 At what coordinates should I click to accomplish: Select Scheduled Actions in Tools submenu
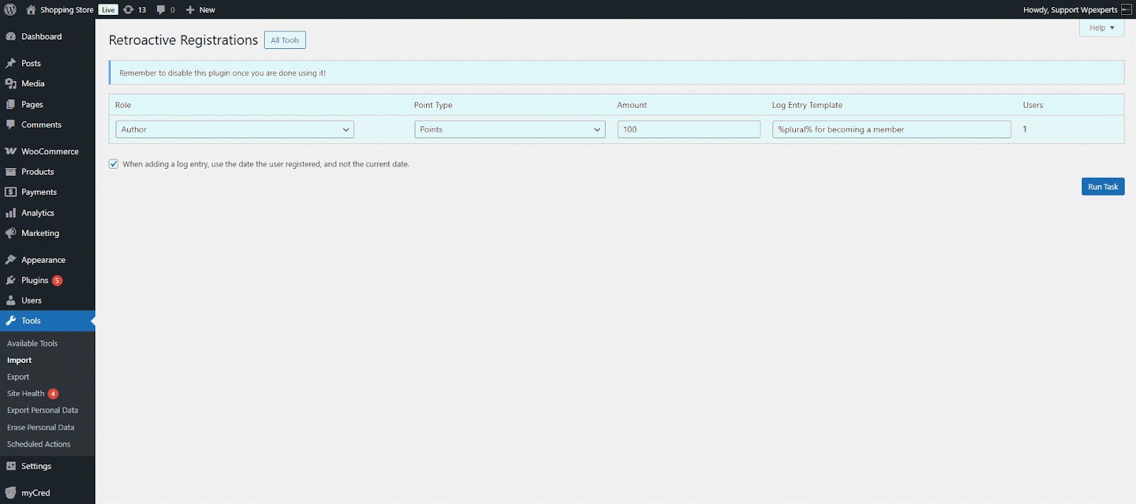(x=38, y=444)
